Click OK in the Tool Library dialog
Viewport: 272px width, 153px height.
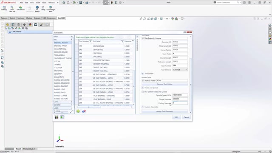[x=176, y=117]
